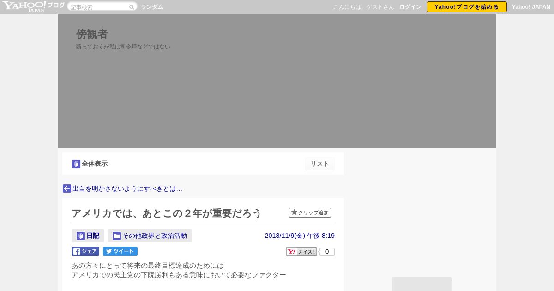Click the Yahoo!ブログを始める button
Image resolution: width=554 pixels, height=291 pixels.
(x=467, y=7)
